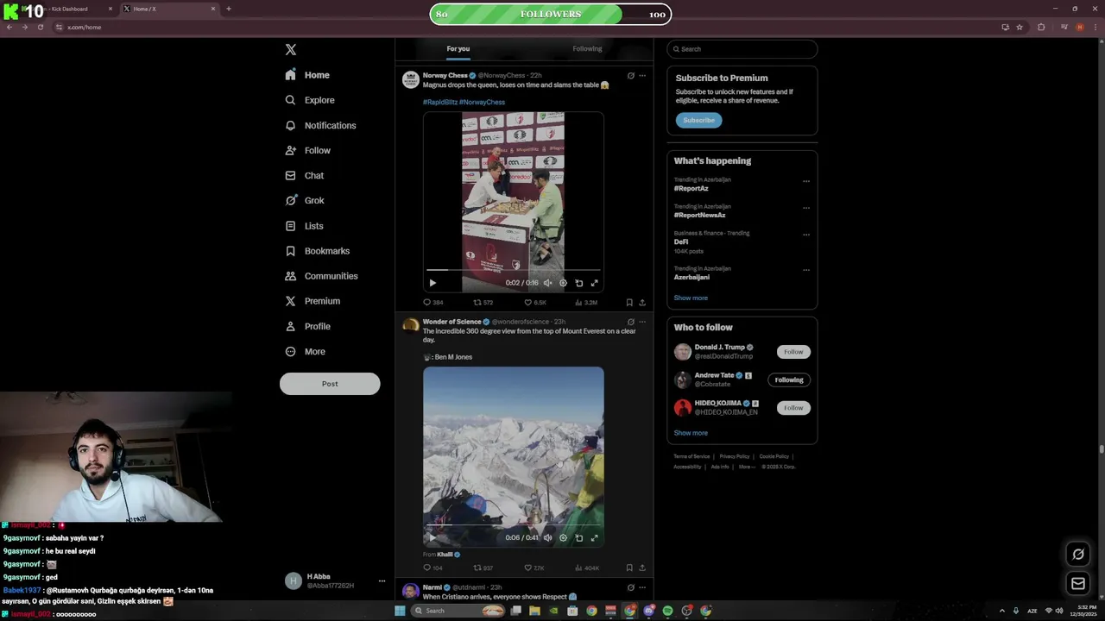This screenshot has height=621, width=1105.
Task: Click the Communities sidebar icon
Action: pyautogui.click(x=291, y=276)
